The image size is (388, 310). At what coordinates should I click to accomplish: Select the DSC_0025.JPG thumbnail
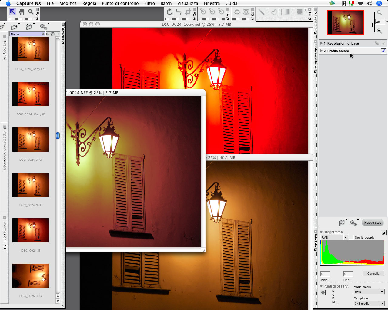coord(31,276)
